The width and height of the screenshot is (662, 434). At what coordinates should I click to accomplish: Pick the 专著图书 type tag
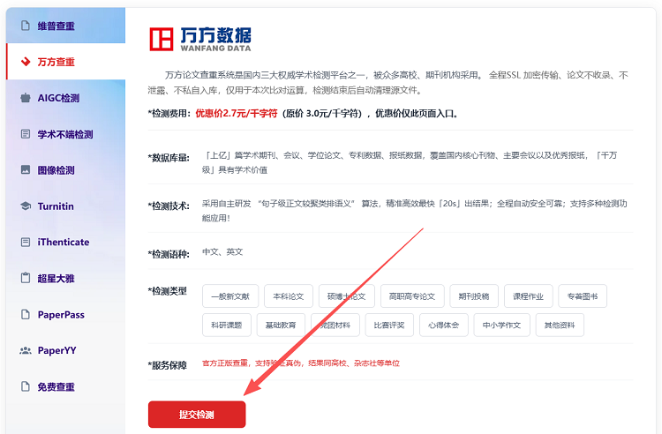click(583, 296)
